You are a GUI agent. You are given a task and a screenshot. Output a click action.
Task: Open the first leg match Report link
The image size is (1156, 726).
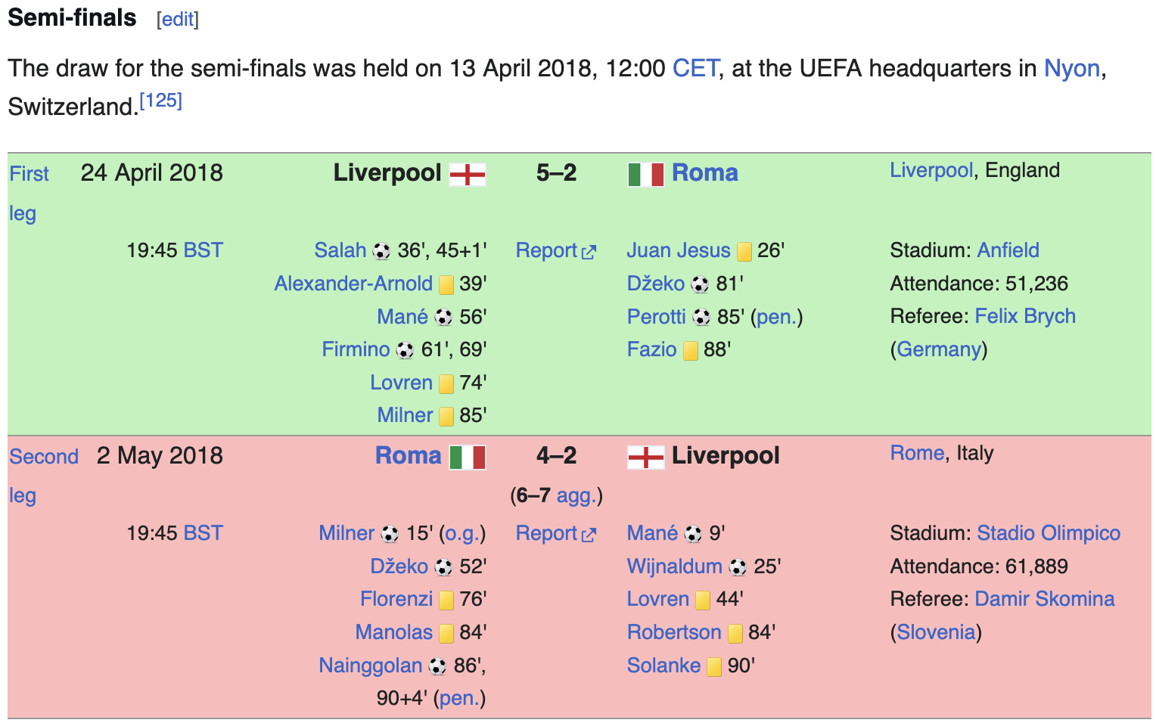click(x=556, y=250)
